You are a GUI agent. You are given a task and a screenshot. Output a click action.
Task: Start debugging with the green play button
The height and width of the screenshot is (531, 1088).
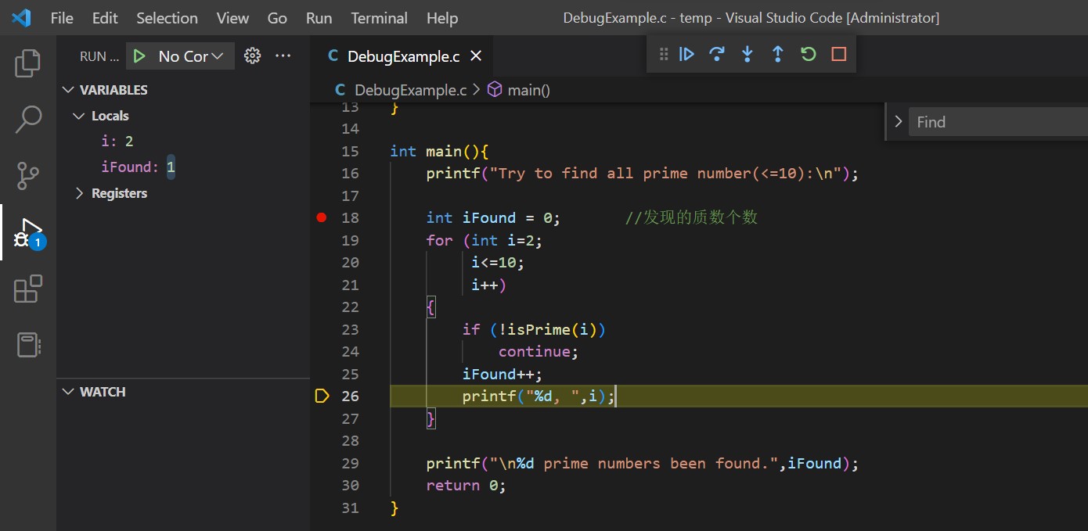(139, 56)
